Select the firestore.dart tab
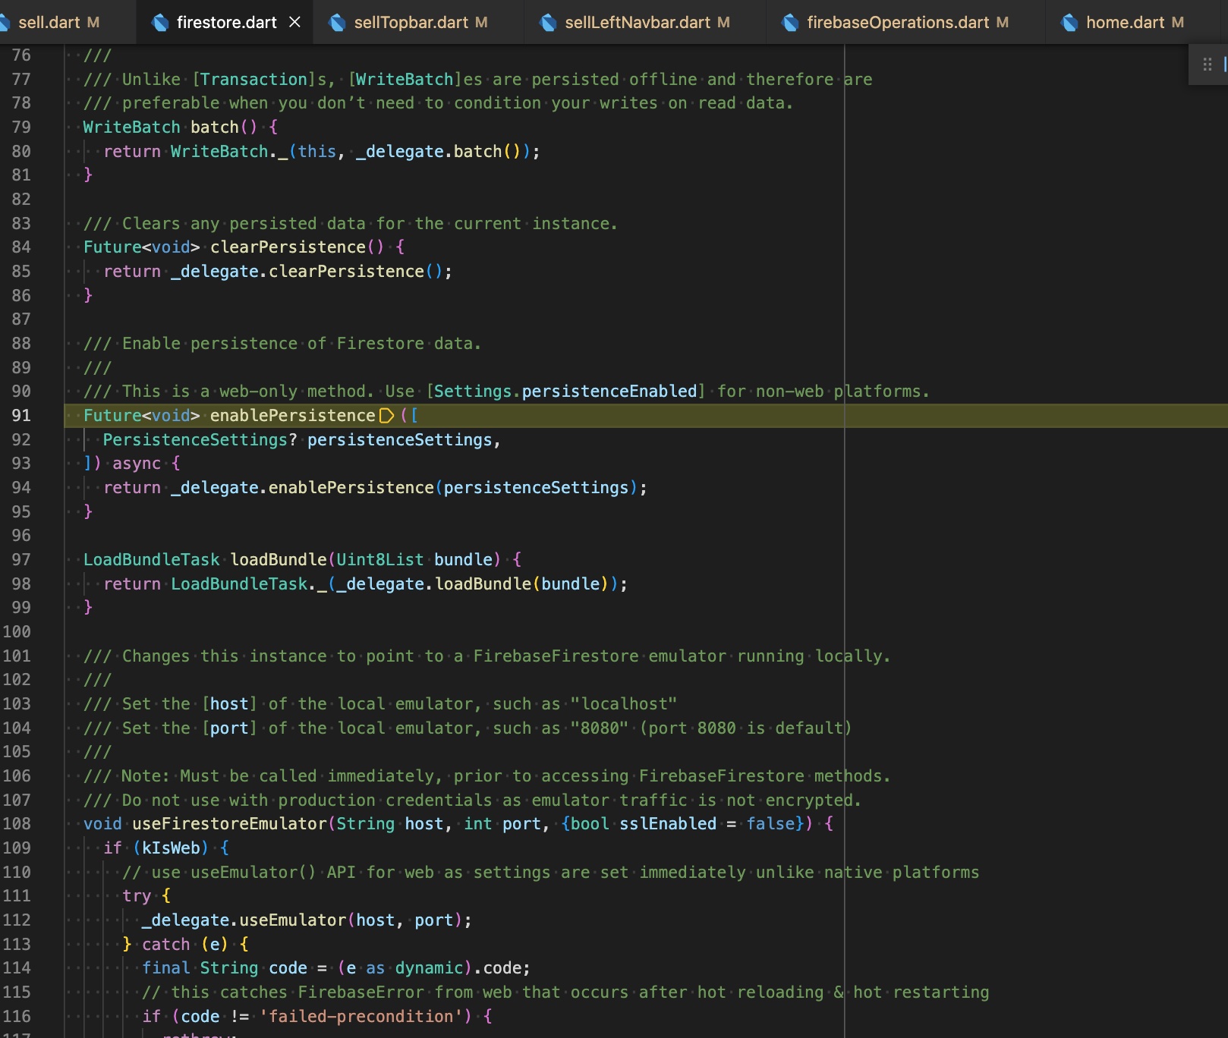The width and height of the screenshot is (1228, 1038). pyautogui.click(x=226, y=22)
